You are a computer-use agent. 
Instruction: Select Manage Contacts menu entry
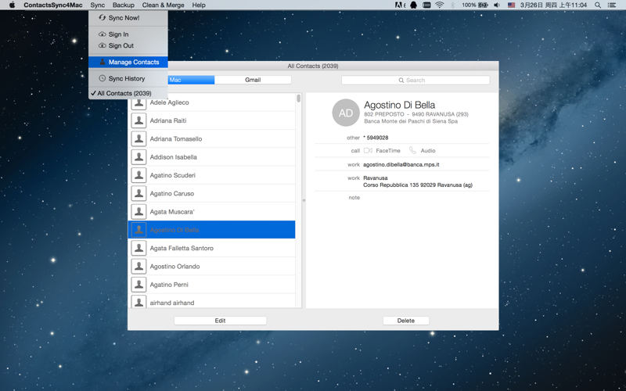[x=128, y=63]
